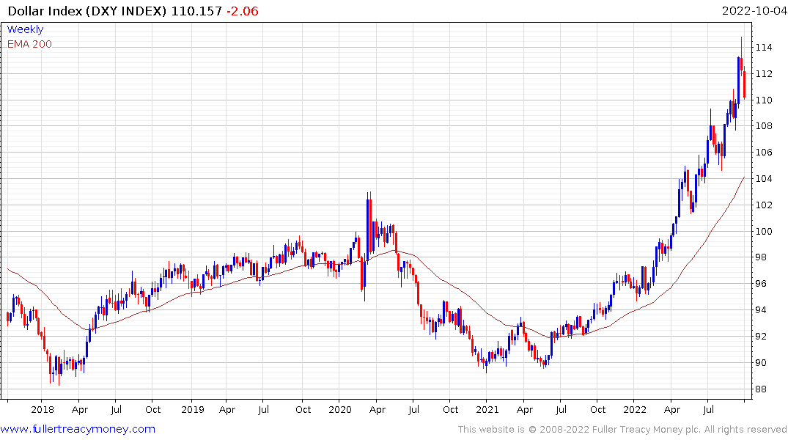The image size is (788, 440).
Task: Click the 88 price axis label
Action: [761, 389]
